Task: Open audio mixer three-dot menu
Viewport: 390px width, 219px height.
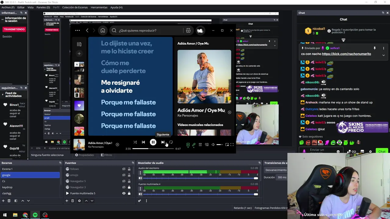Action: pyautogui.click(x=146, y=201)
